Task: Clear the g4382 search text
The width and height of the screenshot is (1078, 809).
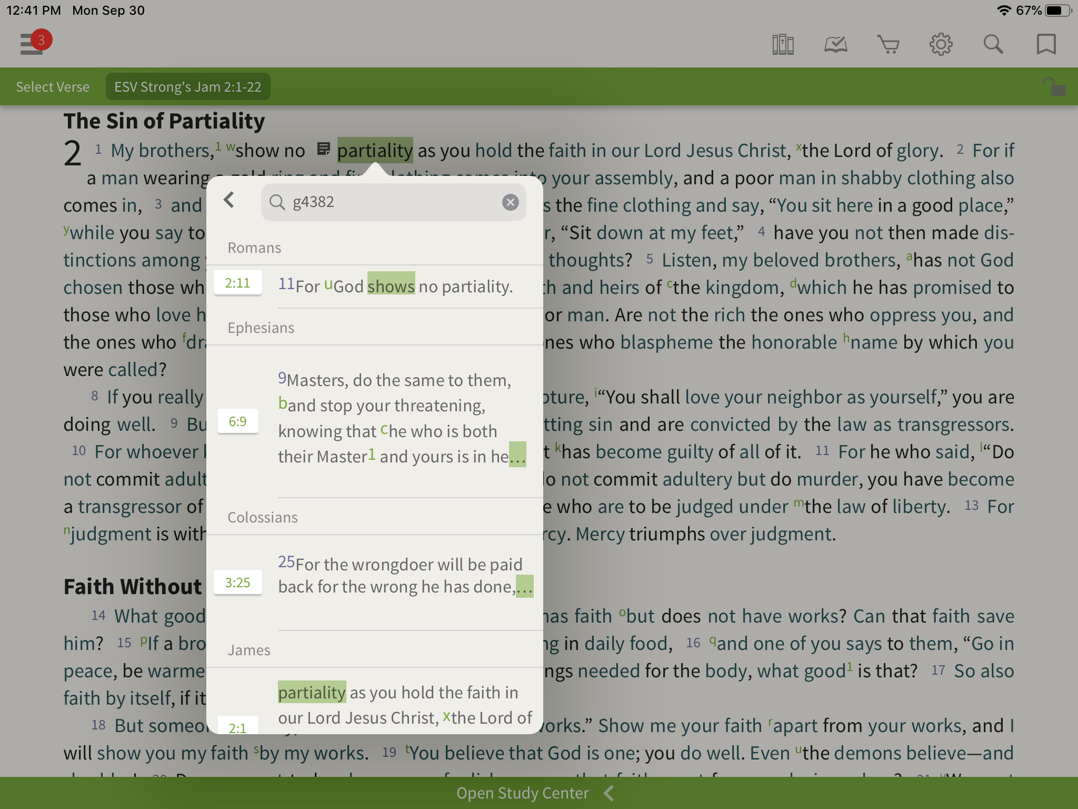Action: point(510,202)
